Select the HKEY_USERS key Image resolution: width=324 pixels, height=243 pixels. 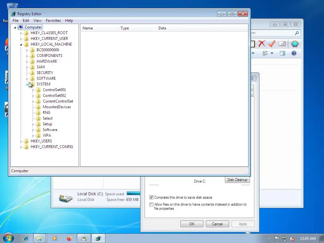pos(41,141)
